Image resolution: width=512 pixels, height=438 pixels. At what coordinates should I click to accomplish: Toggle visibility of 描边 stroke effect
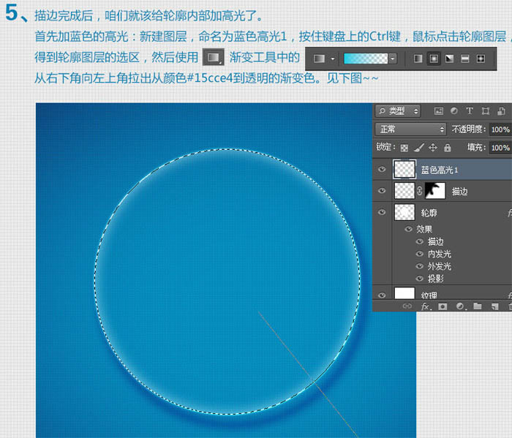pyautogui.click(x=420, y=241)
